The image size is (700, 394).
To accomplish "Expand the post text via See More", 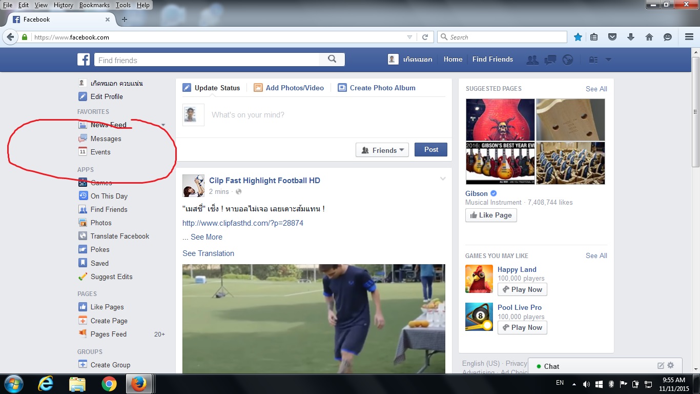I will [207, 237].
